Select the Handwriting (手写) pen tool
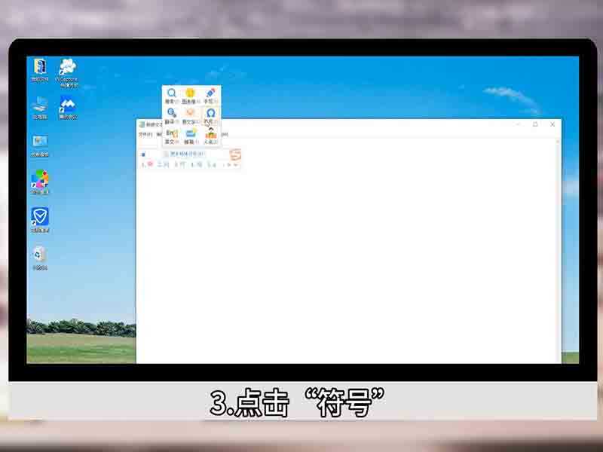The height and width of the screenshot is (452, 603). click(211, 93)
